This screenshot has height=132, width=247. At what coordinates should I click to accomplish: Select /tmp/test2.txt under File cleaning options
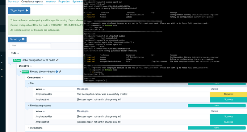[x=42, y=122]
